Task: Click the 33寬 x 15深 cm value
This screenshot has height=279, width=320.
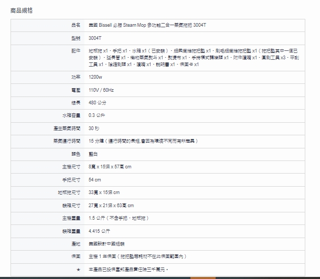Action: pos(104,192)
